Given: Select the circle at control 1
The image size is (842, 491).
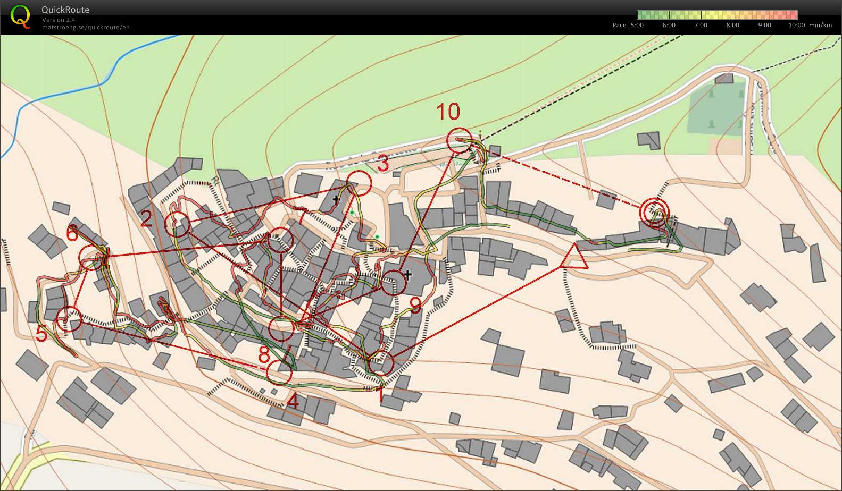Looking at the screenshot, I should 381,364.
